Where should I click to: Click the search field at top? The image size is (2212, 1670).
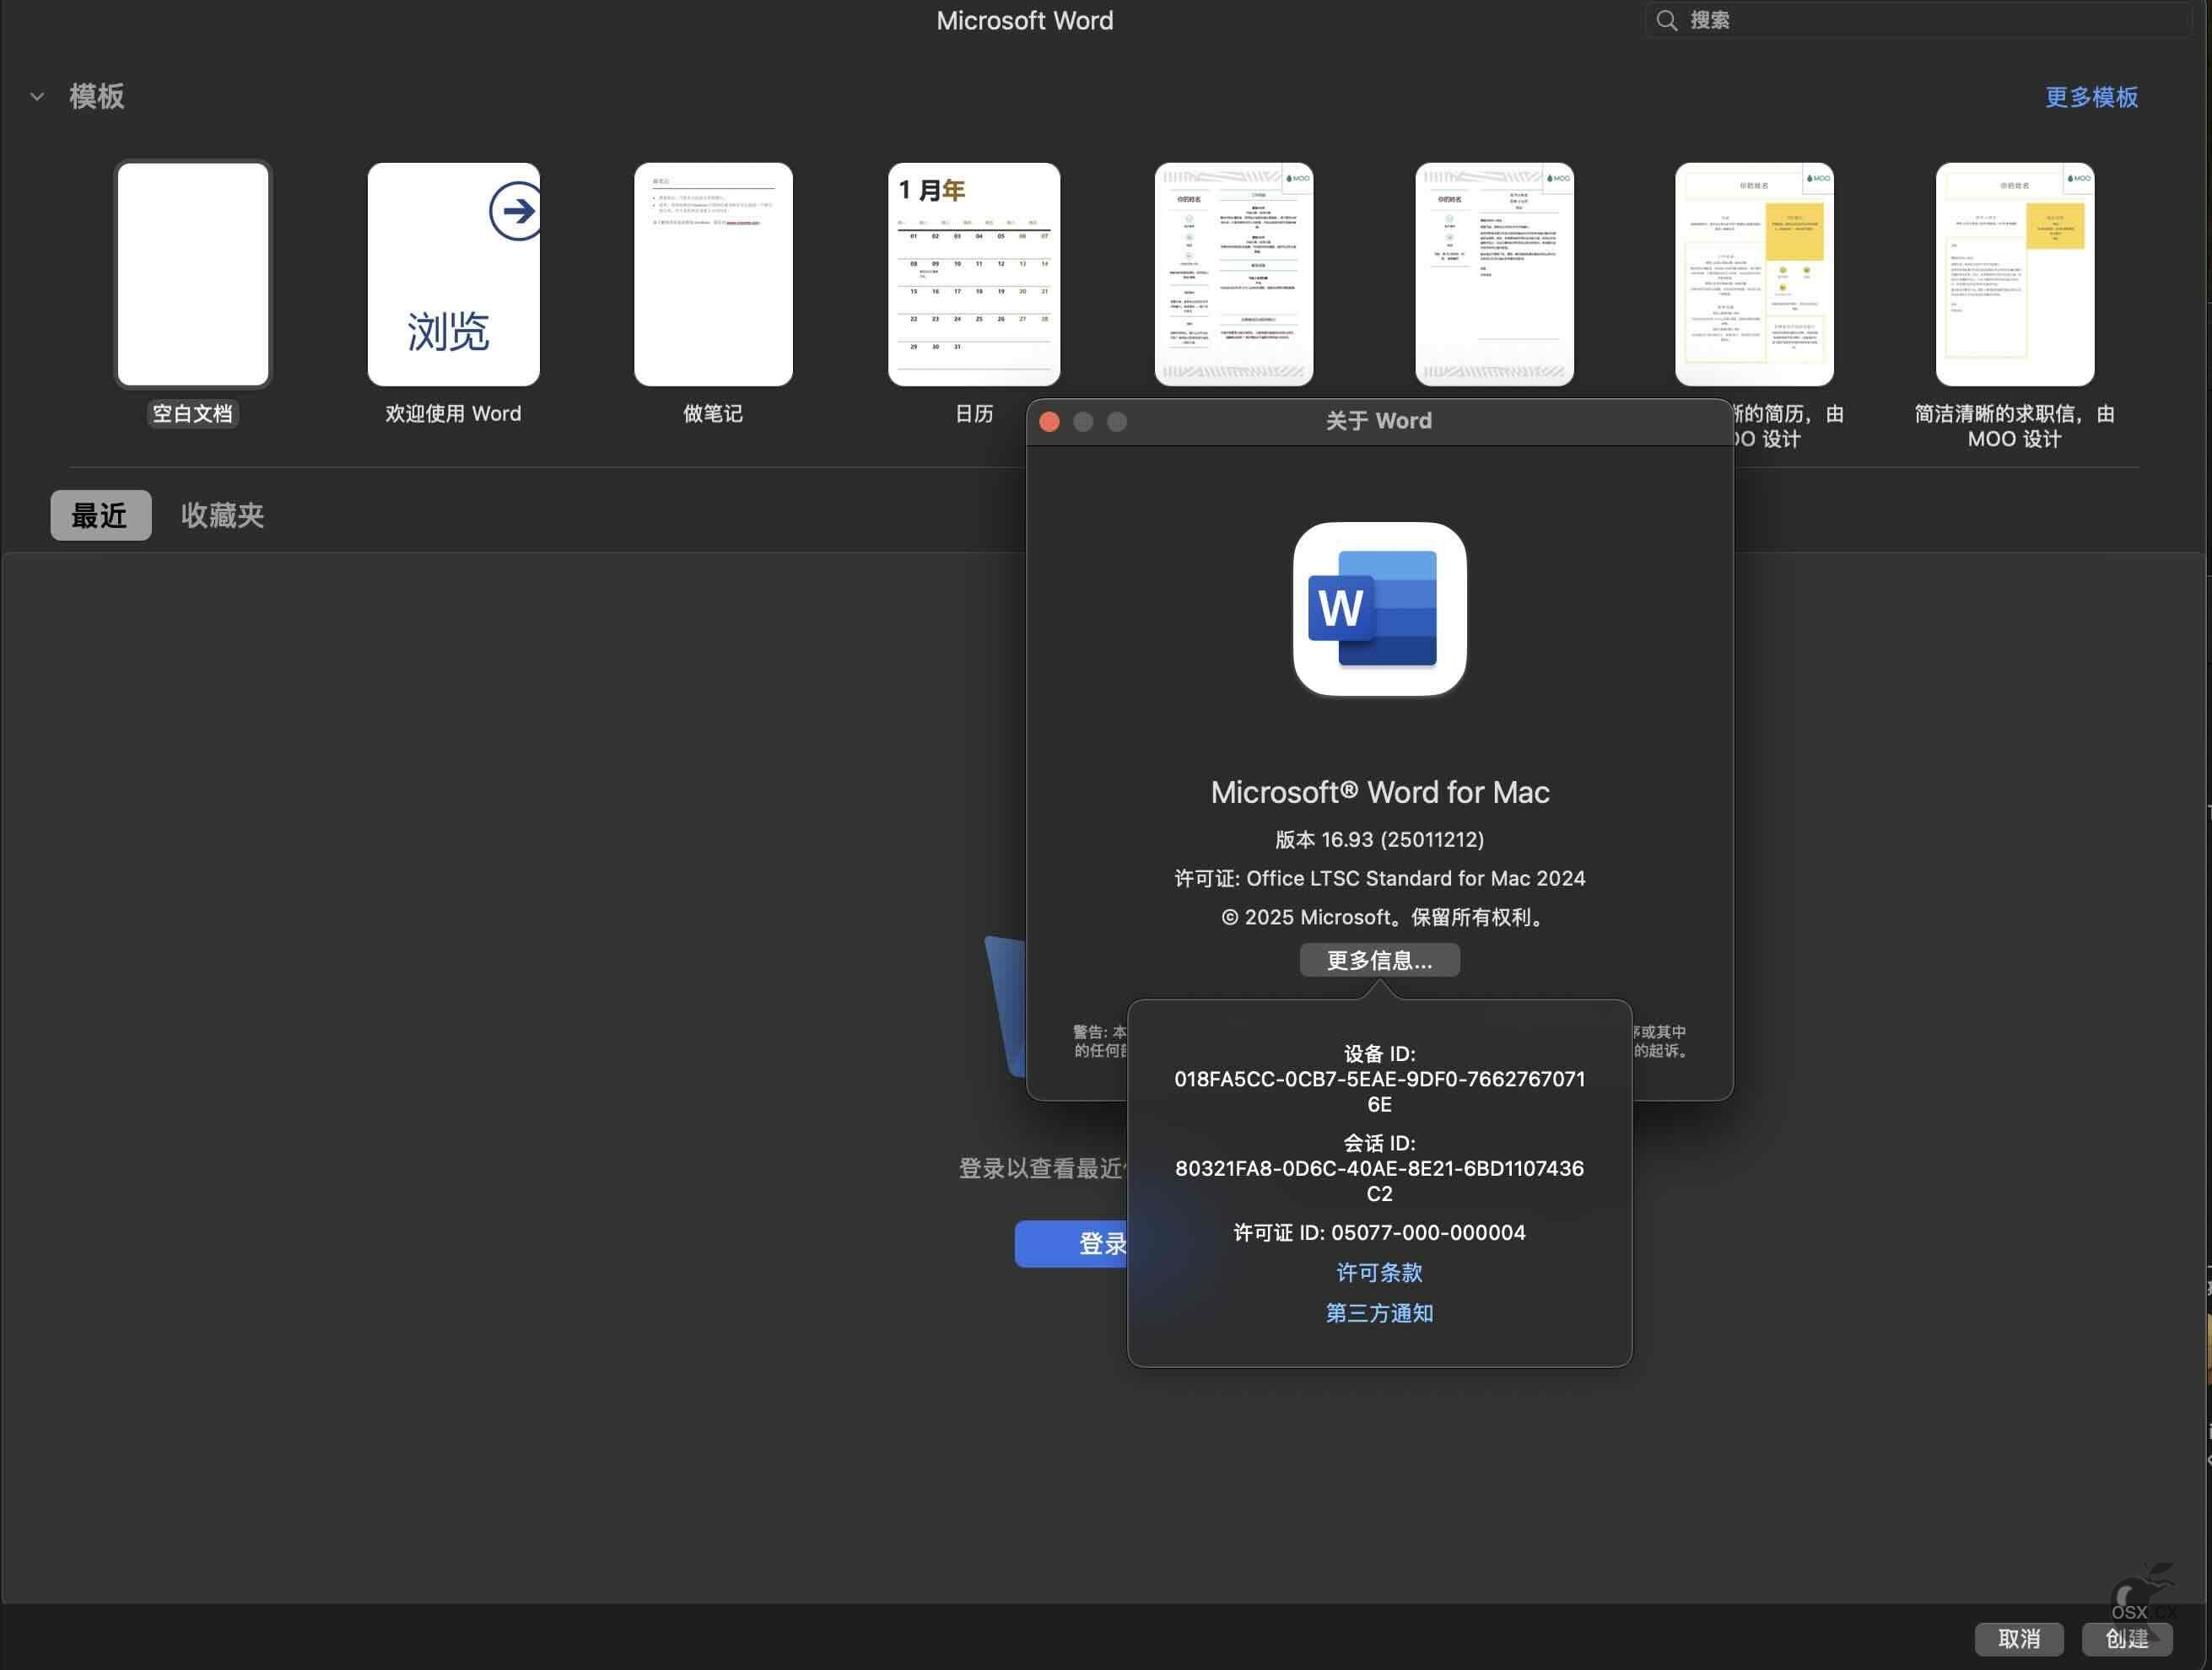click(x=1918, y=20)
